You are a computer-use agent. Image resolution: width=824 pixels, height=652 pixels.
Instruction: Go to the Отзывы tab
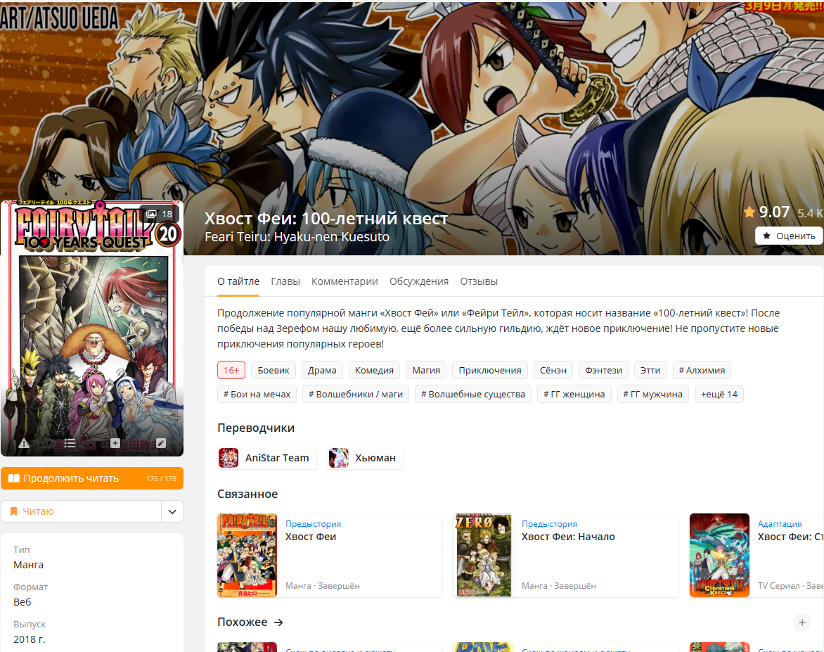[x=479, y=281]
